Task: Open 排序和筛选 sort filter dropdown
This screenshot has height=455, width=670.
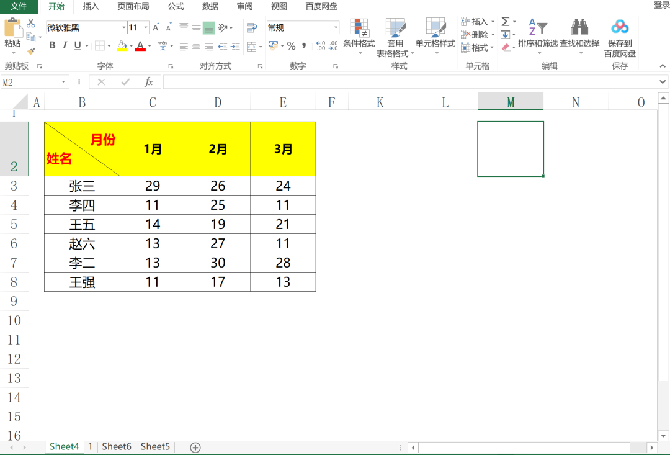Action: coord(539,53)
